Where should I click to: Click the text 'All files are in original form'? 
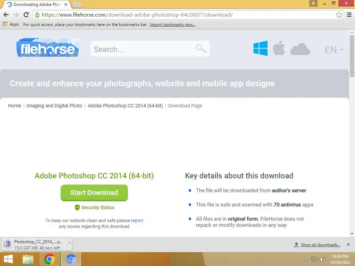pyautogui.click(x=227, y=219)
